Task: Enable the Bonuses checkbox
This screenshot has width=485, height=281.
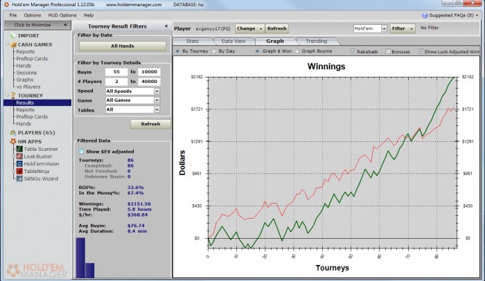Action: [x=388, y=51]
